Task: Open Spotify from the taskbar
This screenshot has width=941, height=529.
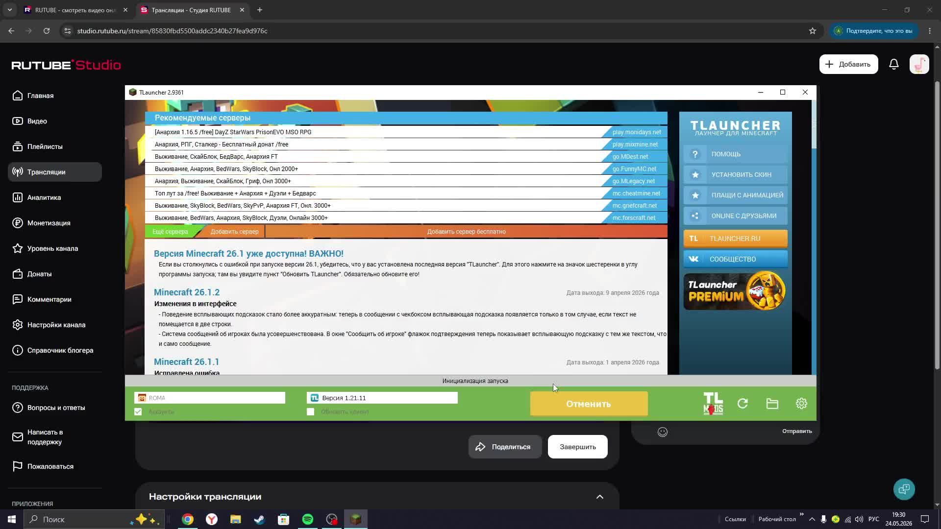Action: tap(308, 519)
